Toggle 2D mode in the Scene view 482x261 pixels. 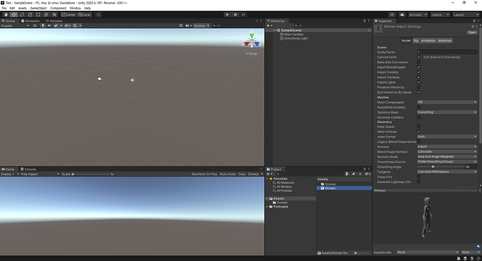click(x=35, y=26)
